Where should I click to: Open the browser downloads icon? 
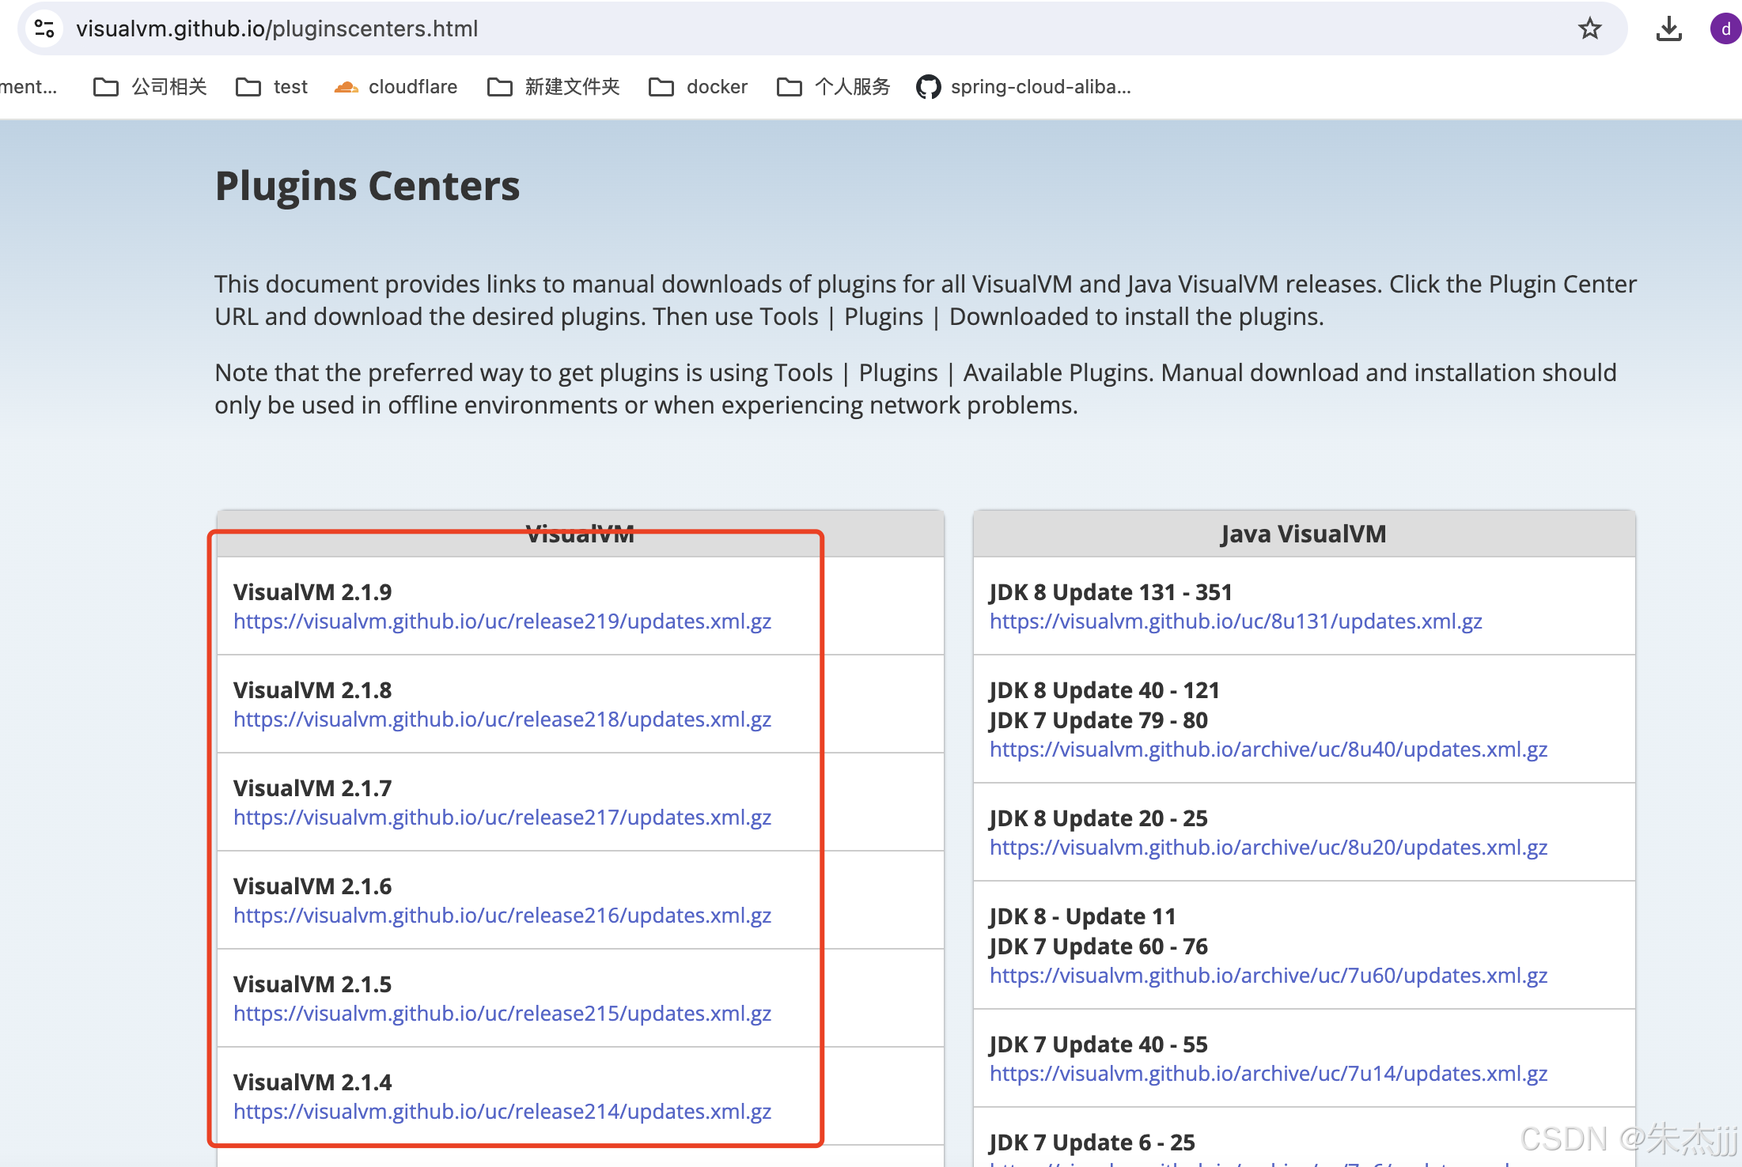point(1668,29)
